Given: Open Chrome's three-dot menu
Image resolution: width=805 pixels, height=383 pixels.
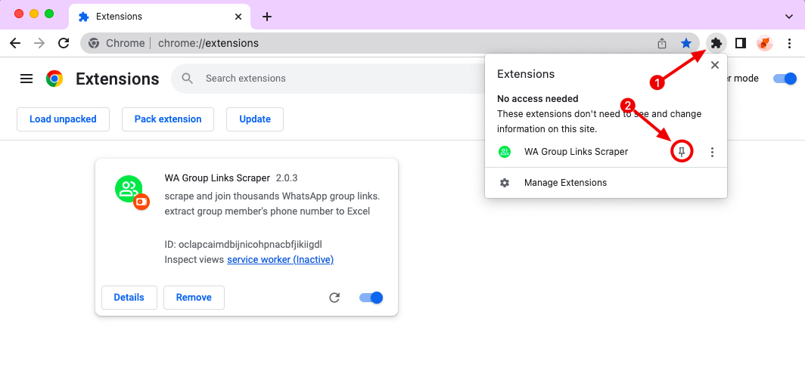Looking at the screenshot, I should [790, 43].
